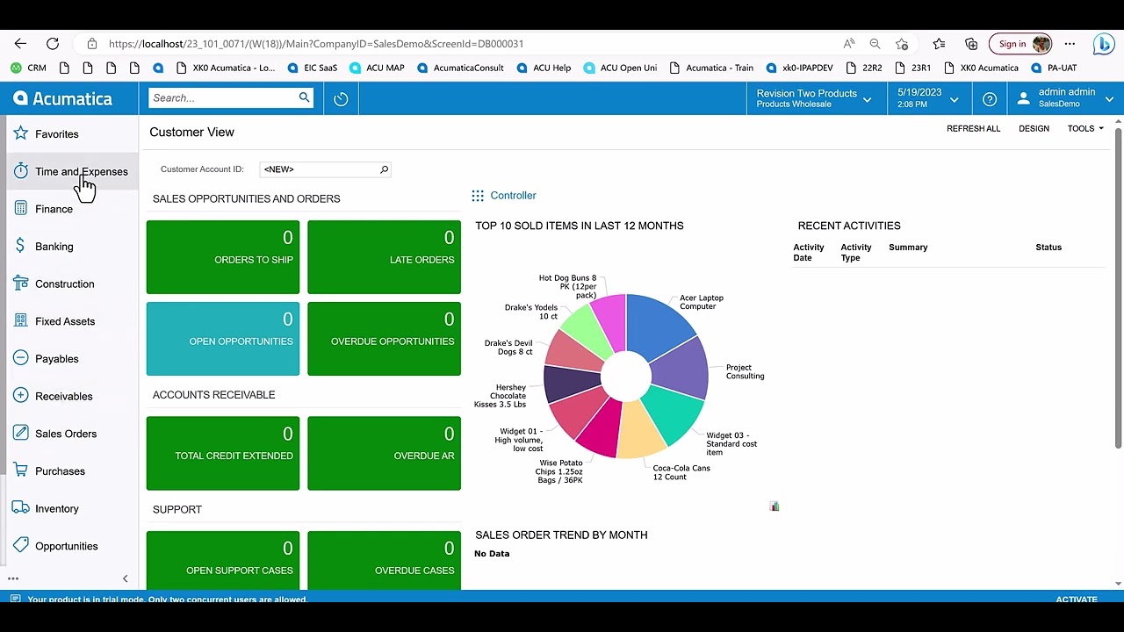Screen dimensions: 1124x632
Task: Click the browser back arrow
Action: tap(20, 44)
